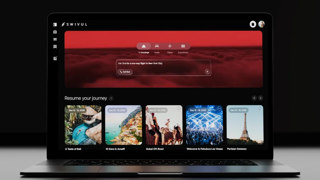Viewport: 320px width, 180px height.
Task: Advance journeys carousel to next
Action: [261, 98]
